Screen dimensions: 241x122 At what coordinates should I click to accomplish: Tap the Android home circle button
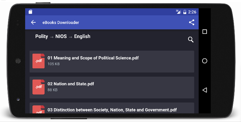tap(205, 61)
